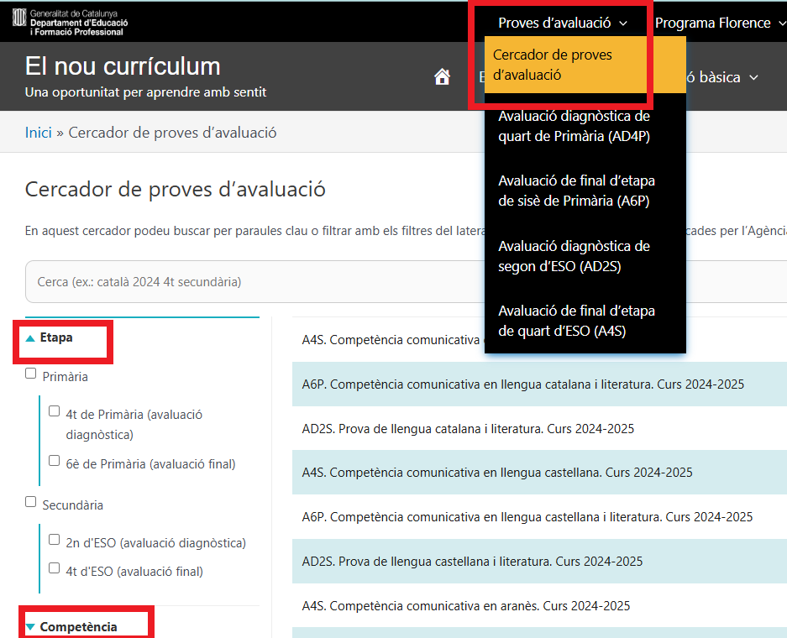
Task: Select 2n d'ESO (avaluació diagnòstica) checkbox
Action: click(55, 540)
